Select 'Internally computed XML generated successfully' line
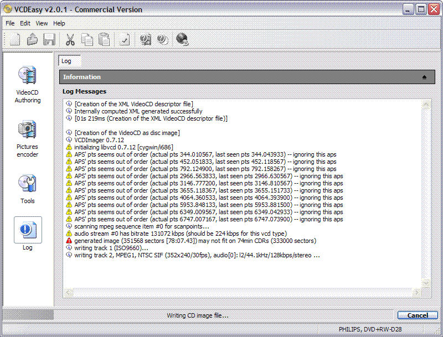 click(138, 111)
